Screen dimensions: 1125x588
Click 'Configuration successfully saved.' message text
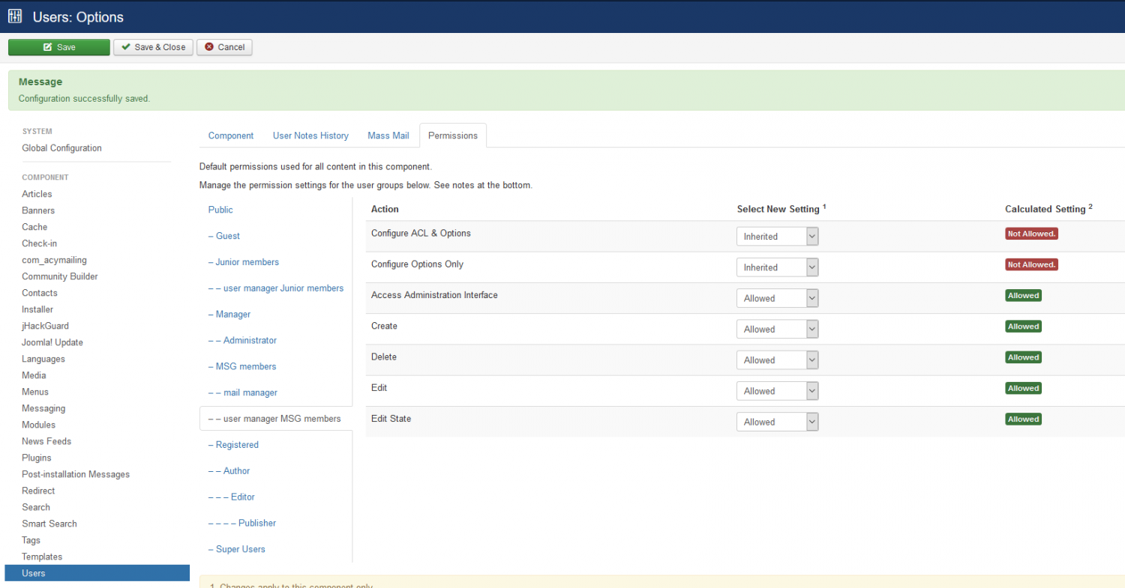tap(84, 98)
